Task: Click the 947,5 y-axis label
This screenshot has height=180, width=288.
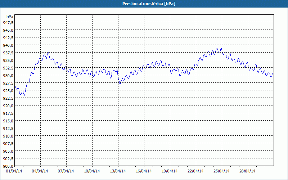Action: click(x=8, y=22)
